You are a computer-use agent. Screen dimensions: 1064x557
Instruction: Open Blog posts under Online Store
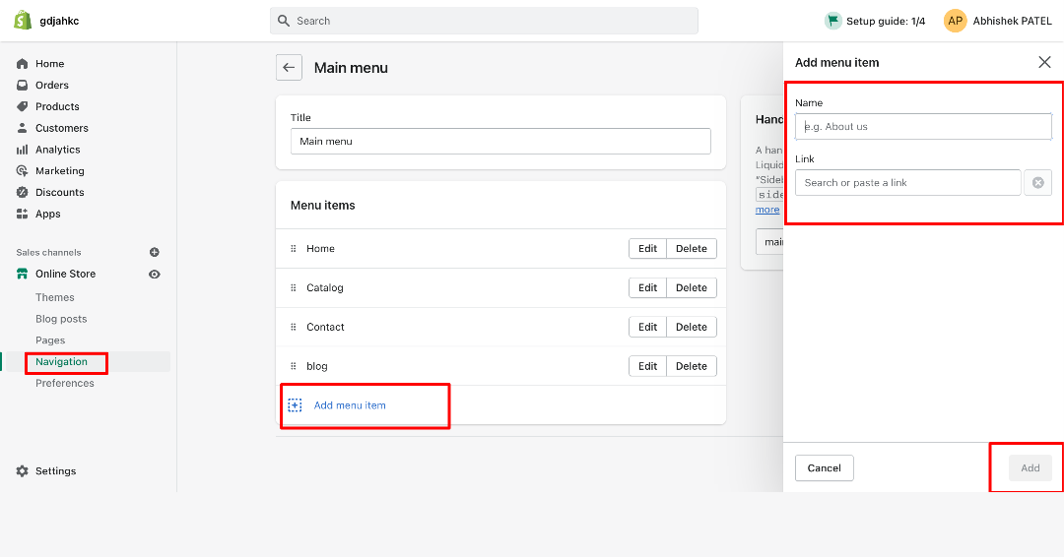(x=61, y=319)
